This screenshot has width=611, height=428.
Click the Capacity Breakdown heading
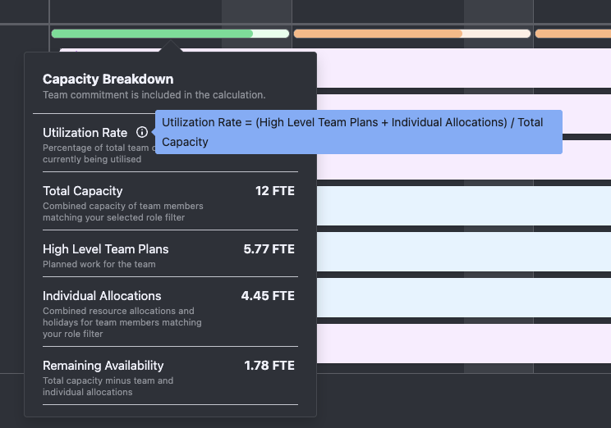tap(108, 80)
